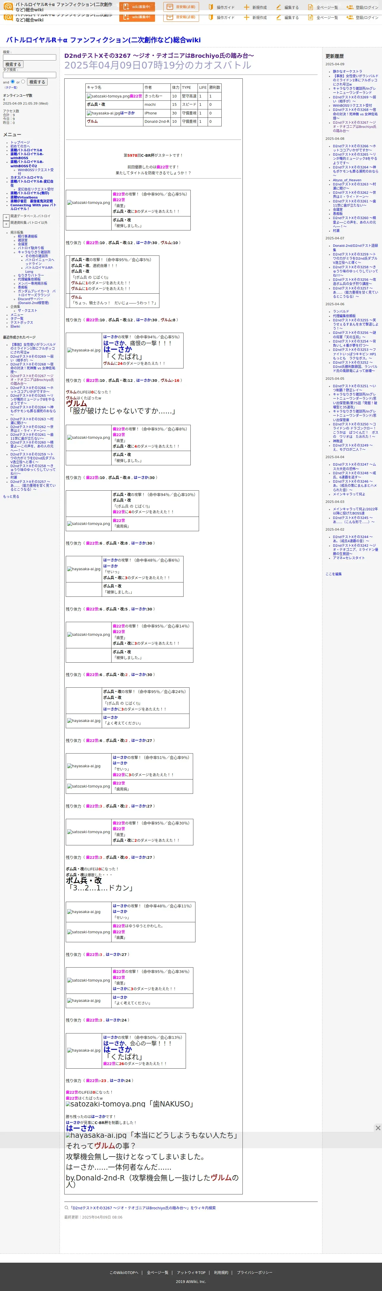The width and height of the screenshot is (382, 1291).
Task: Open なりきりバトラー link
Action: pyautogui.click(x=31, y=275)
